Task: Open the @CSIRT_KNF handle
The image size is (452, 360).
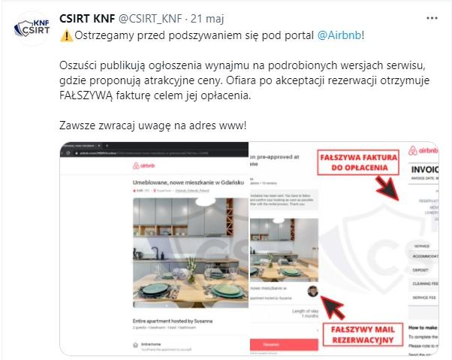Action: pyautogui.click(x=150, y=19)
